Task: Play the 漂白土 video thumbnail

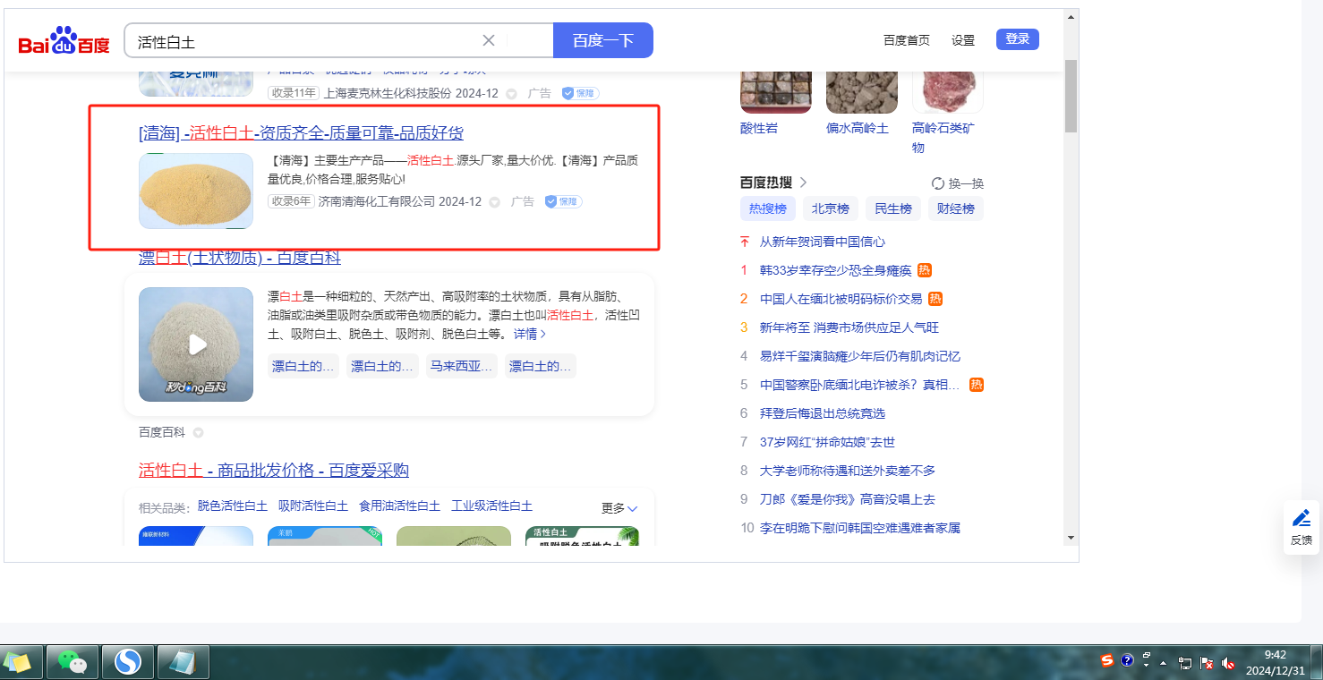Action: pyautogui.click(x=196, y=344)
